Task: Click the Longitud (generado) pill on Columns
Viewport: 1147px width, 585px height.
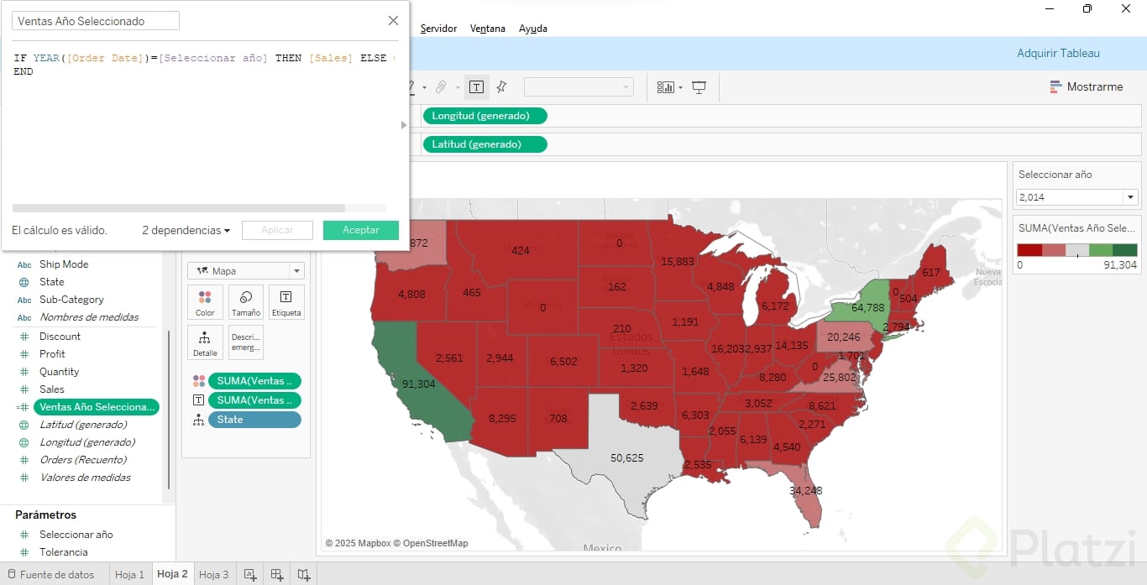Action: (485, 116)
